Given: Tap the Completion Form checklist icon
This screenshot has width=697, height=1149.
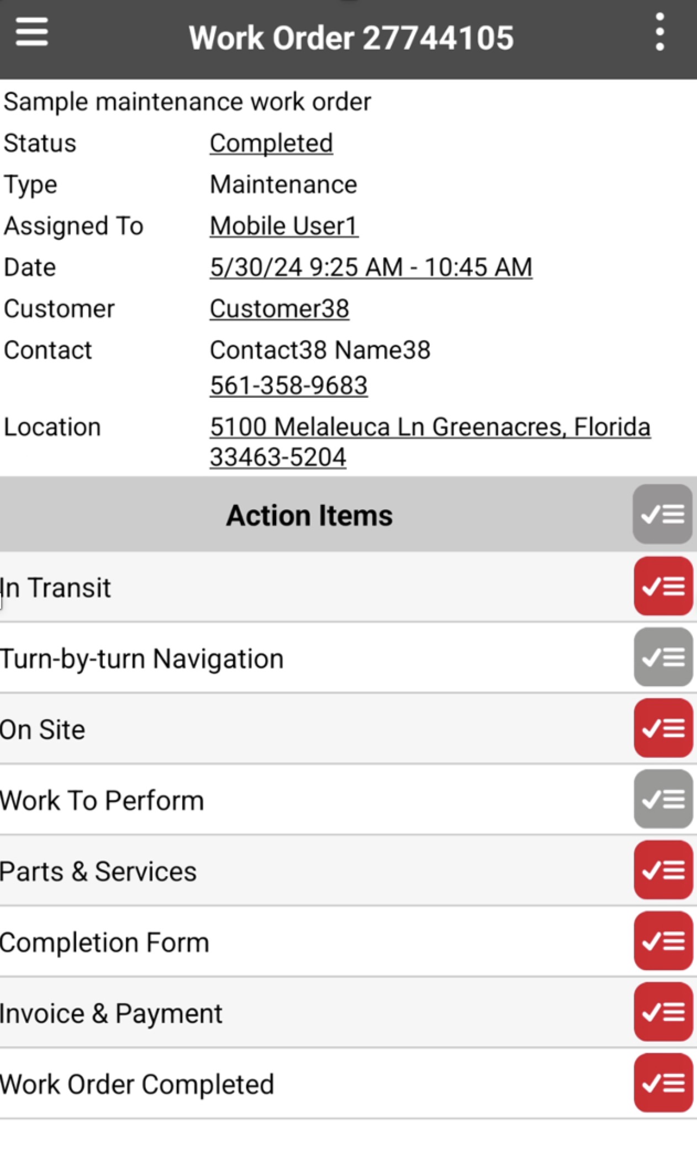Looking at the screenshot, I should (x=663, y=941).
